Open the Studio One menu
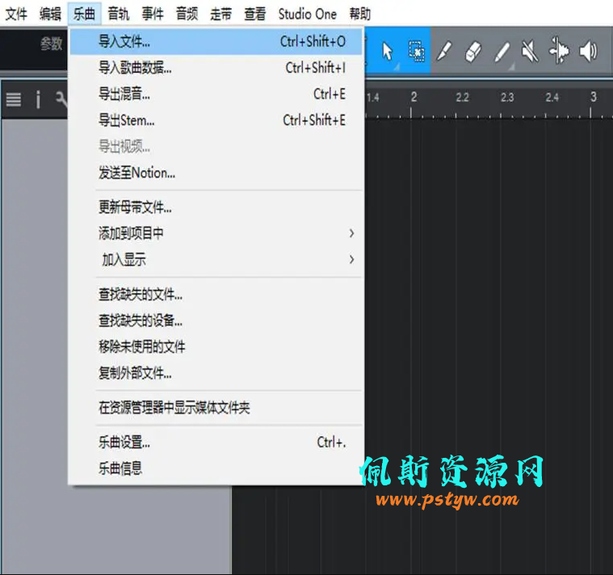 307,14
